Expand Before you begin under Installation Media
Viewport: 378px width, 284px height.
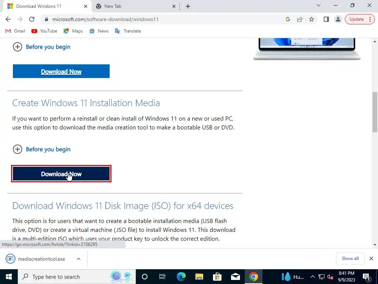[x=41, y=149]
